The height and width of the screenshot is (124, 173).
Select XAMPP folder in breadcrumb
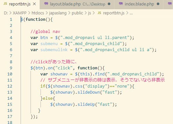point(20,13)
